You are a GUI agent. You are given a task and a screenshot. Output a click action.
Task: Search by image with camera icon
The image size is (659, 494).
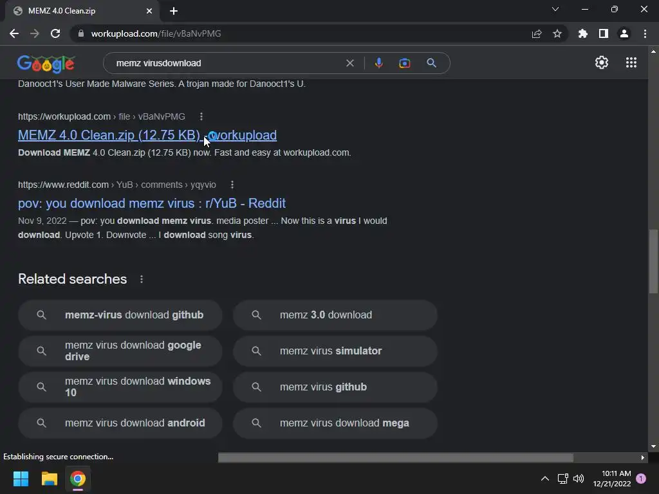pyautogui.click(x=404, y=63)
